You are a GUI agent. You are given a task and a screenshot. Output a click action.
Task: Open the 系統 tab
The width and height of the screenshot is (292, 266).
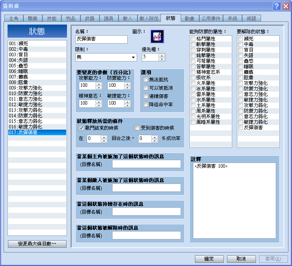(233, 19)
